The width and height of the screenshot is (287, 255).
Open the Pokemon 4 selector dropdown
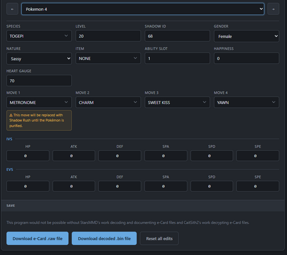(x=143, y=9)
